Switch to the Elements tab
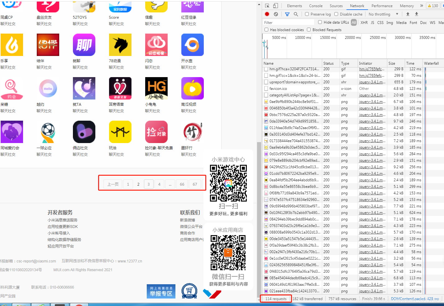The width and height of the screenshot is (444, 306). point(294,6)
